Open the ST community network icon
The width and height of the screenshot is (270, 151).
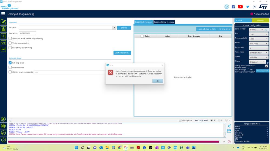pyautogui.click(x=255, y=7)
